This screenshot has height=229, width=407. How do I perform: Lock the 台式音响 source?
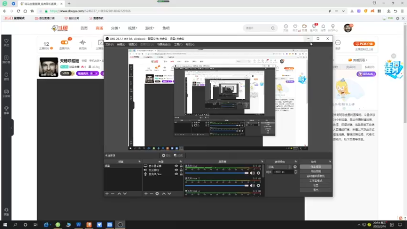(181, 170)
